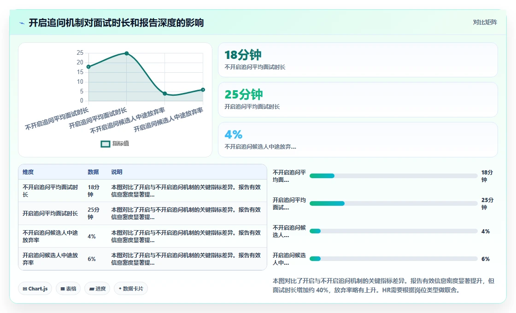Click the summary paragraph starting 本图对比了 at bottom right

tap(383, 285)
